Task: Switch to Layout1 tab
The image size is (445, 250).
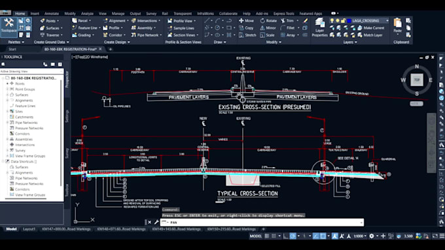Action: 29,229
